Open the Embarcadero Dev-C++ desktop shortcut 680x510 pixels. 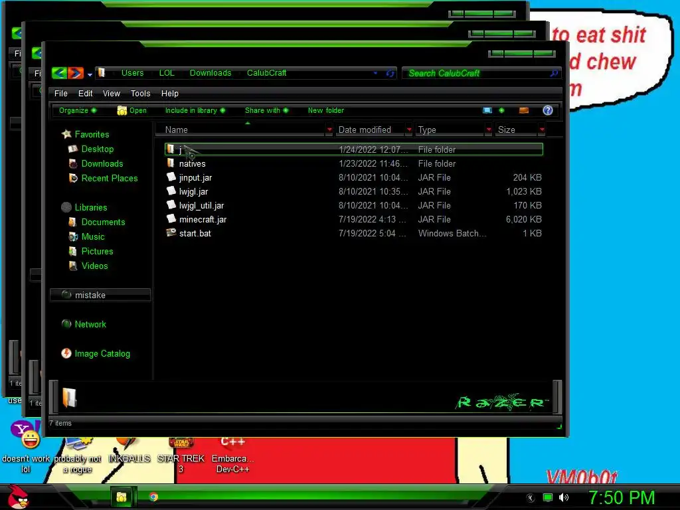[232, 456]
